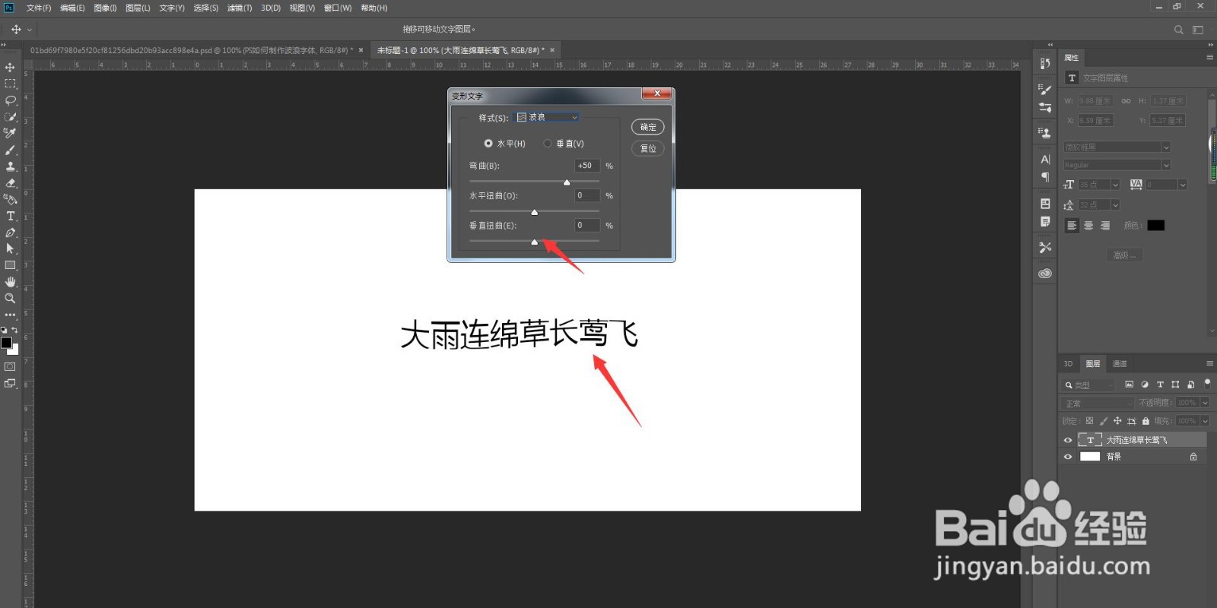Select the Lasso tool
This screenshot has width=1217, height=608.
10,100
